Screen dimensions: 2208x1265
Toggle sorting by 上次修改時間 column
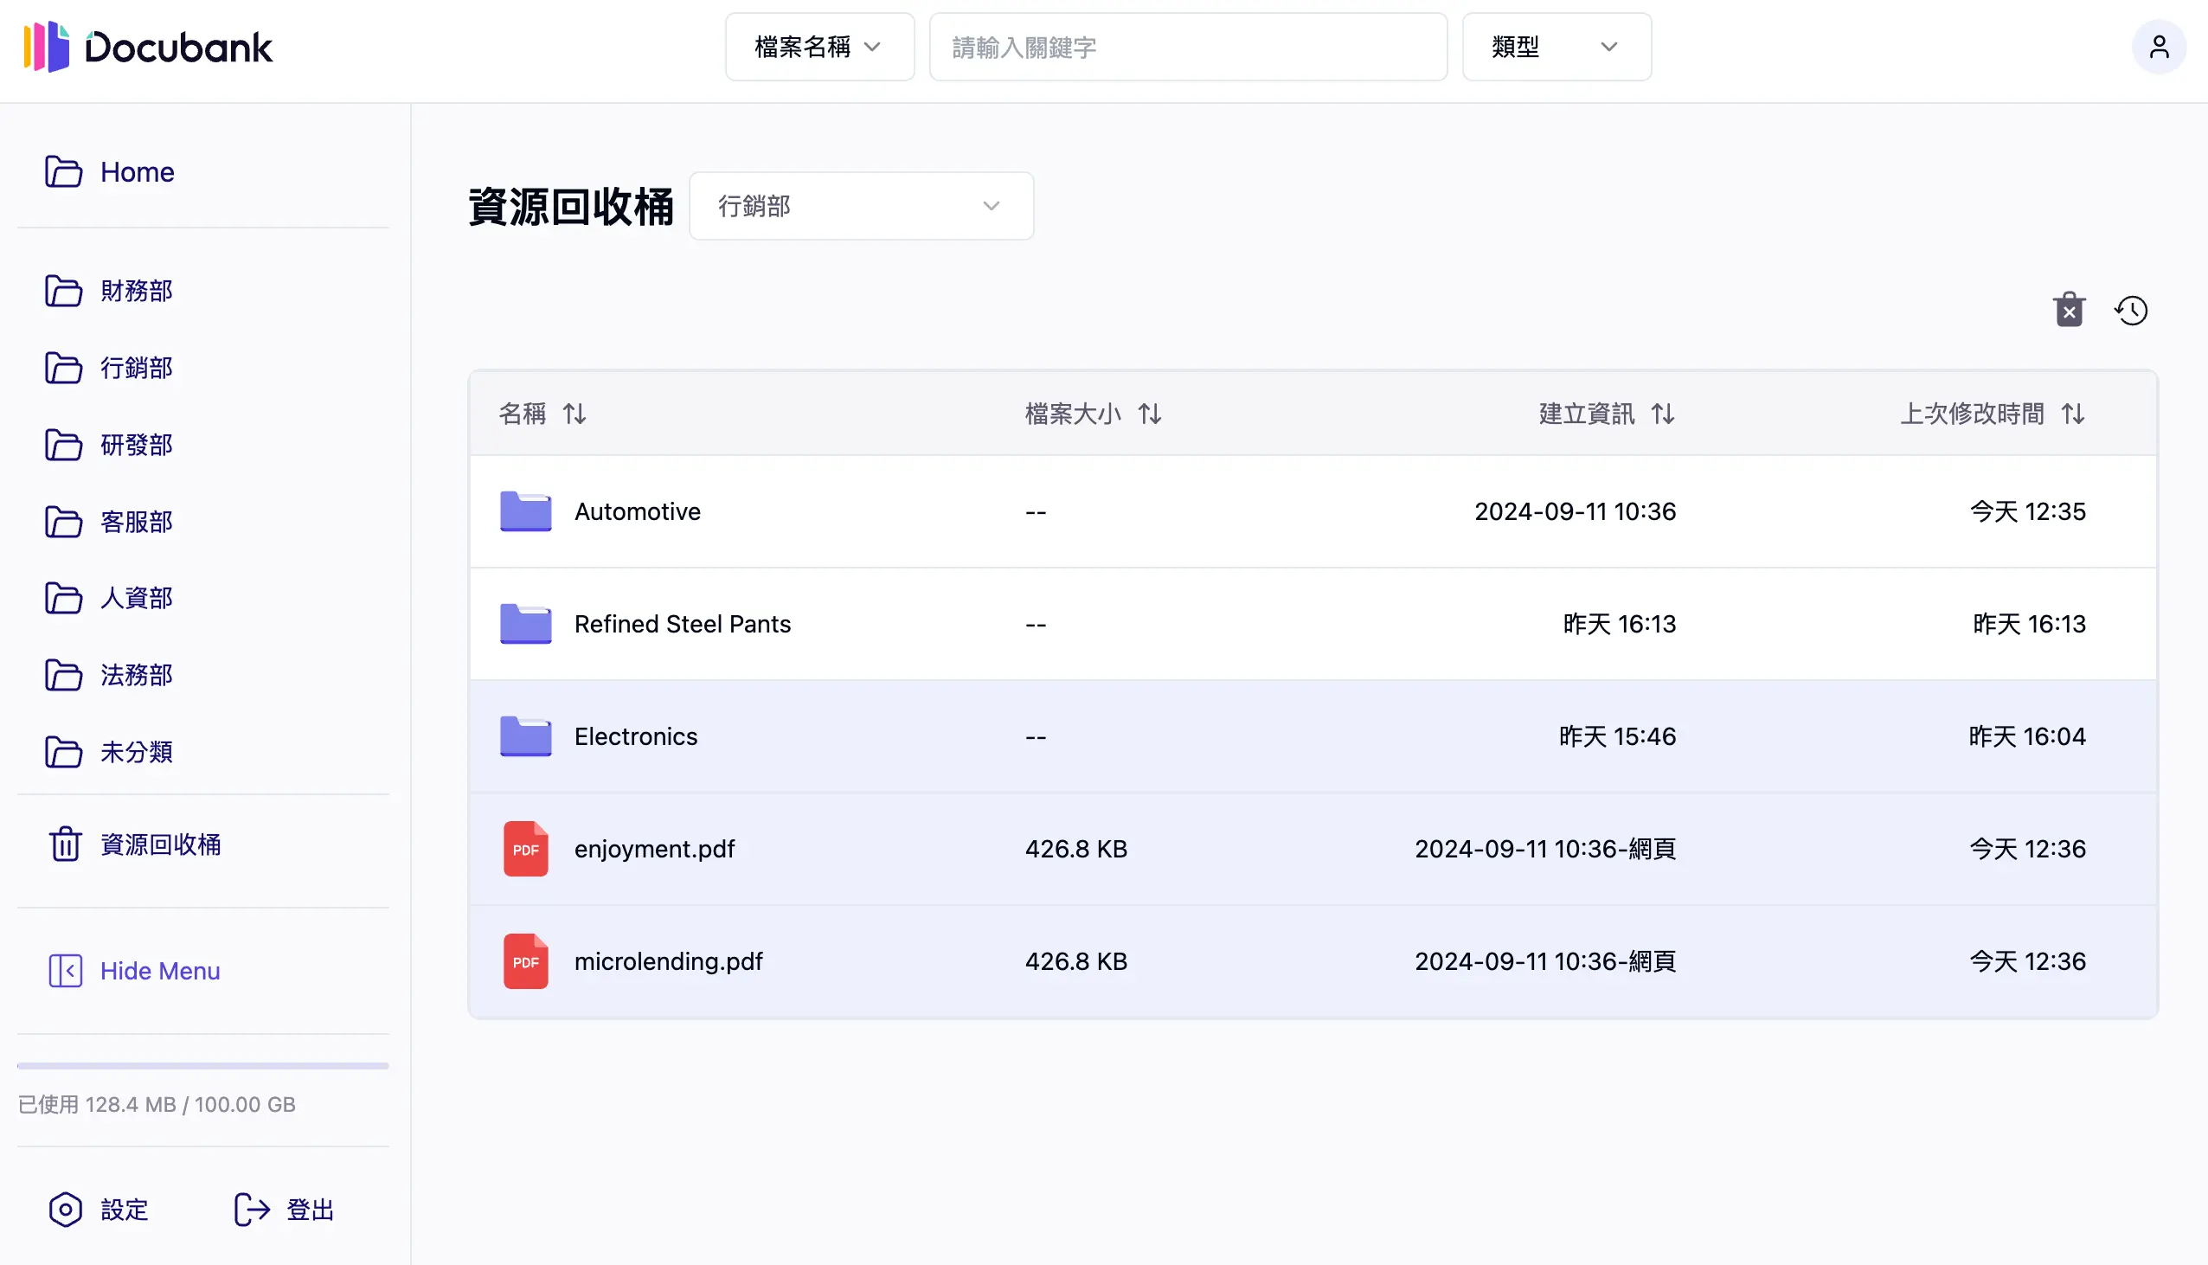(2073, 414)
